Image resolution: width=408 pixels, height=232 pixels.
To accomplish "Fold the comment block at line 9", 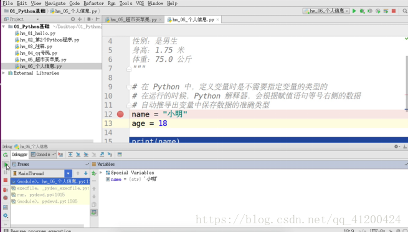I will coord(129,87).
